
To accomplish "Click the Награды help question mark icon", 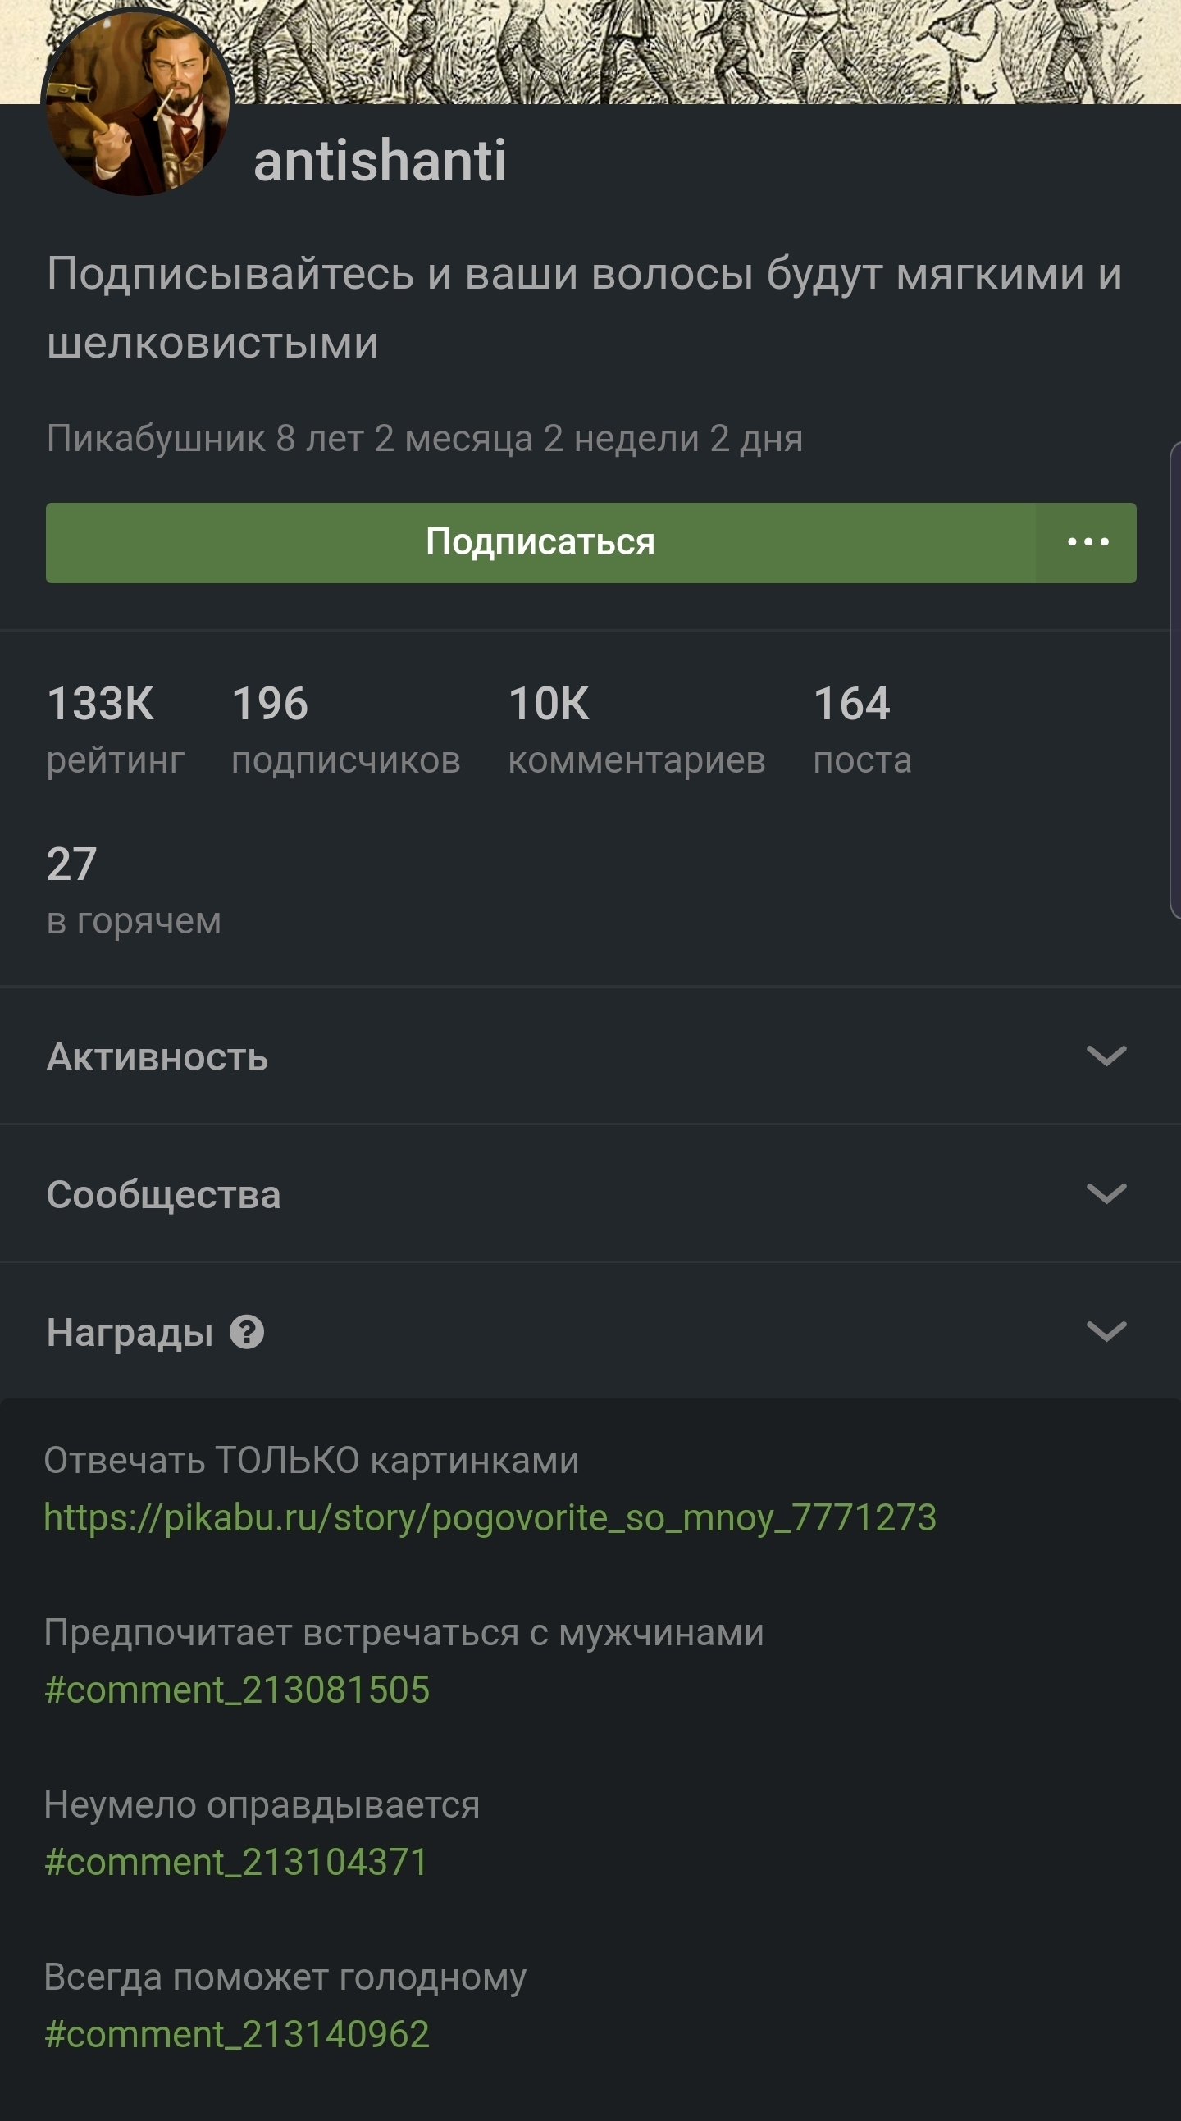I will [246, 1331].
